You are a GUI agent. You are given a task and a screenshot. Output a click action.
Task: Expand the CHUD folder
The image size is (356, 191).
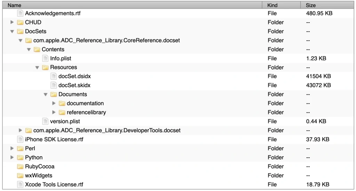pos(12,22)
